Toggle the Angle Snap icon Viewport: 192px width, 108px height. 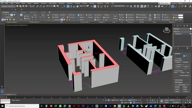102,6
